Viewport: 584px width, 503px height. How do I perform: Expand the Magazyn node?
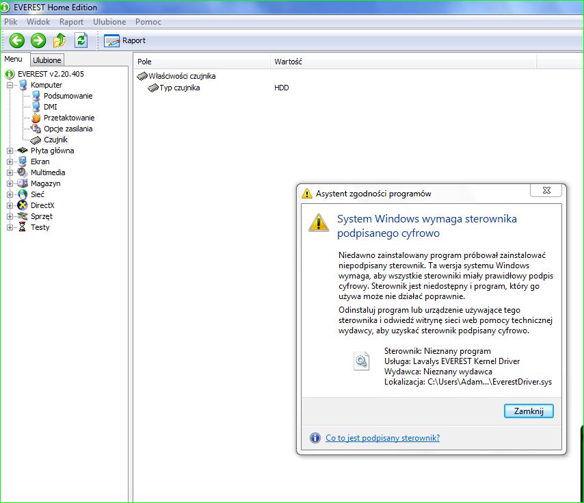pyautogui.click(x=10, y=183)
